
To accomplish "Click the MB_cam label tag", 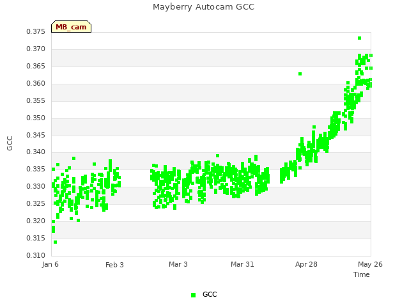I will click(x=71, y=27).
